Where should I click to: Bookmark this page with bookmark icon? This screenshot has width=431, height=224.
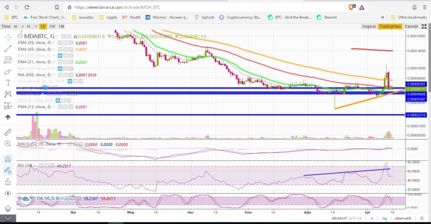pos(57,7)
